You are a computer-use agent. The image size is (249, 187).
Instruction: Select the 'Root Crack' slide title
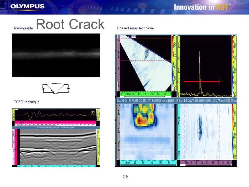click(70, 24)
